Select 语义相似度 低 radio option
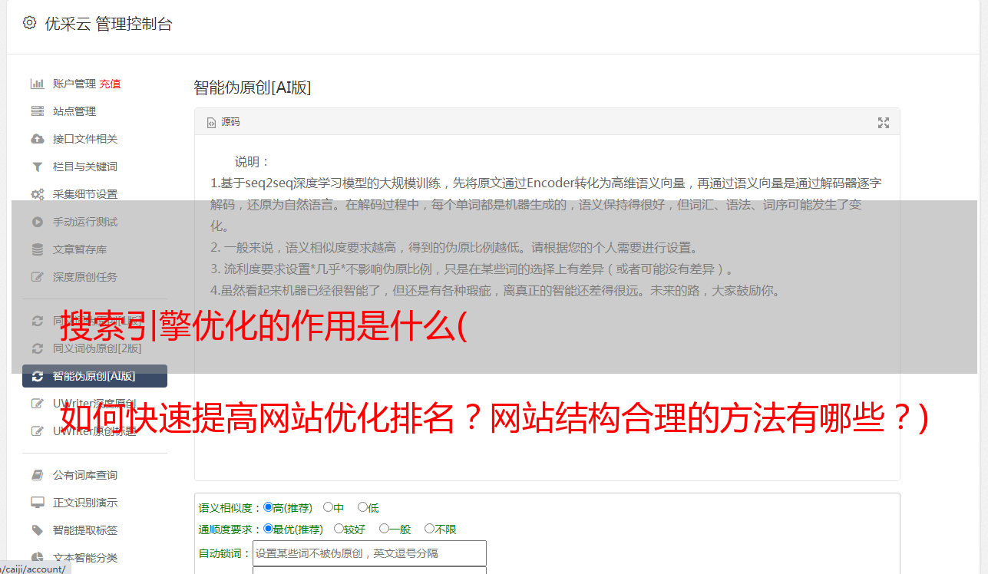Viewport: 988px width, 574px height. (362, 507)
